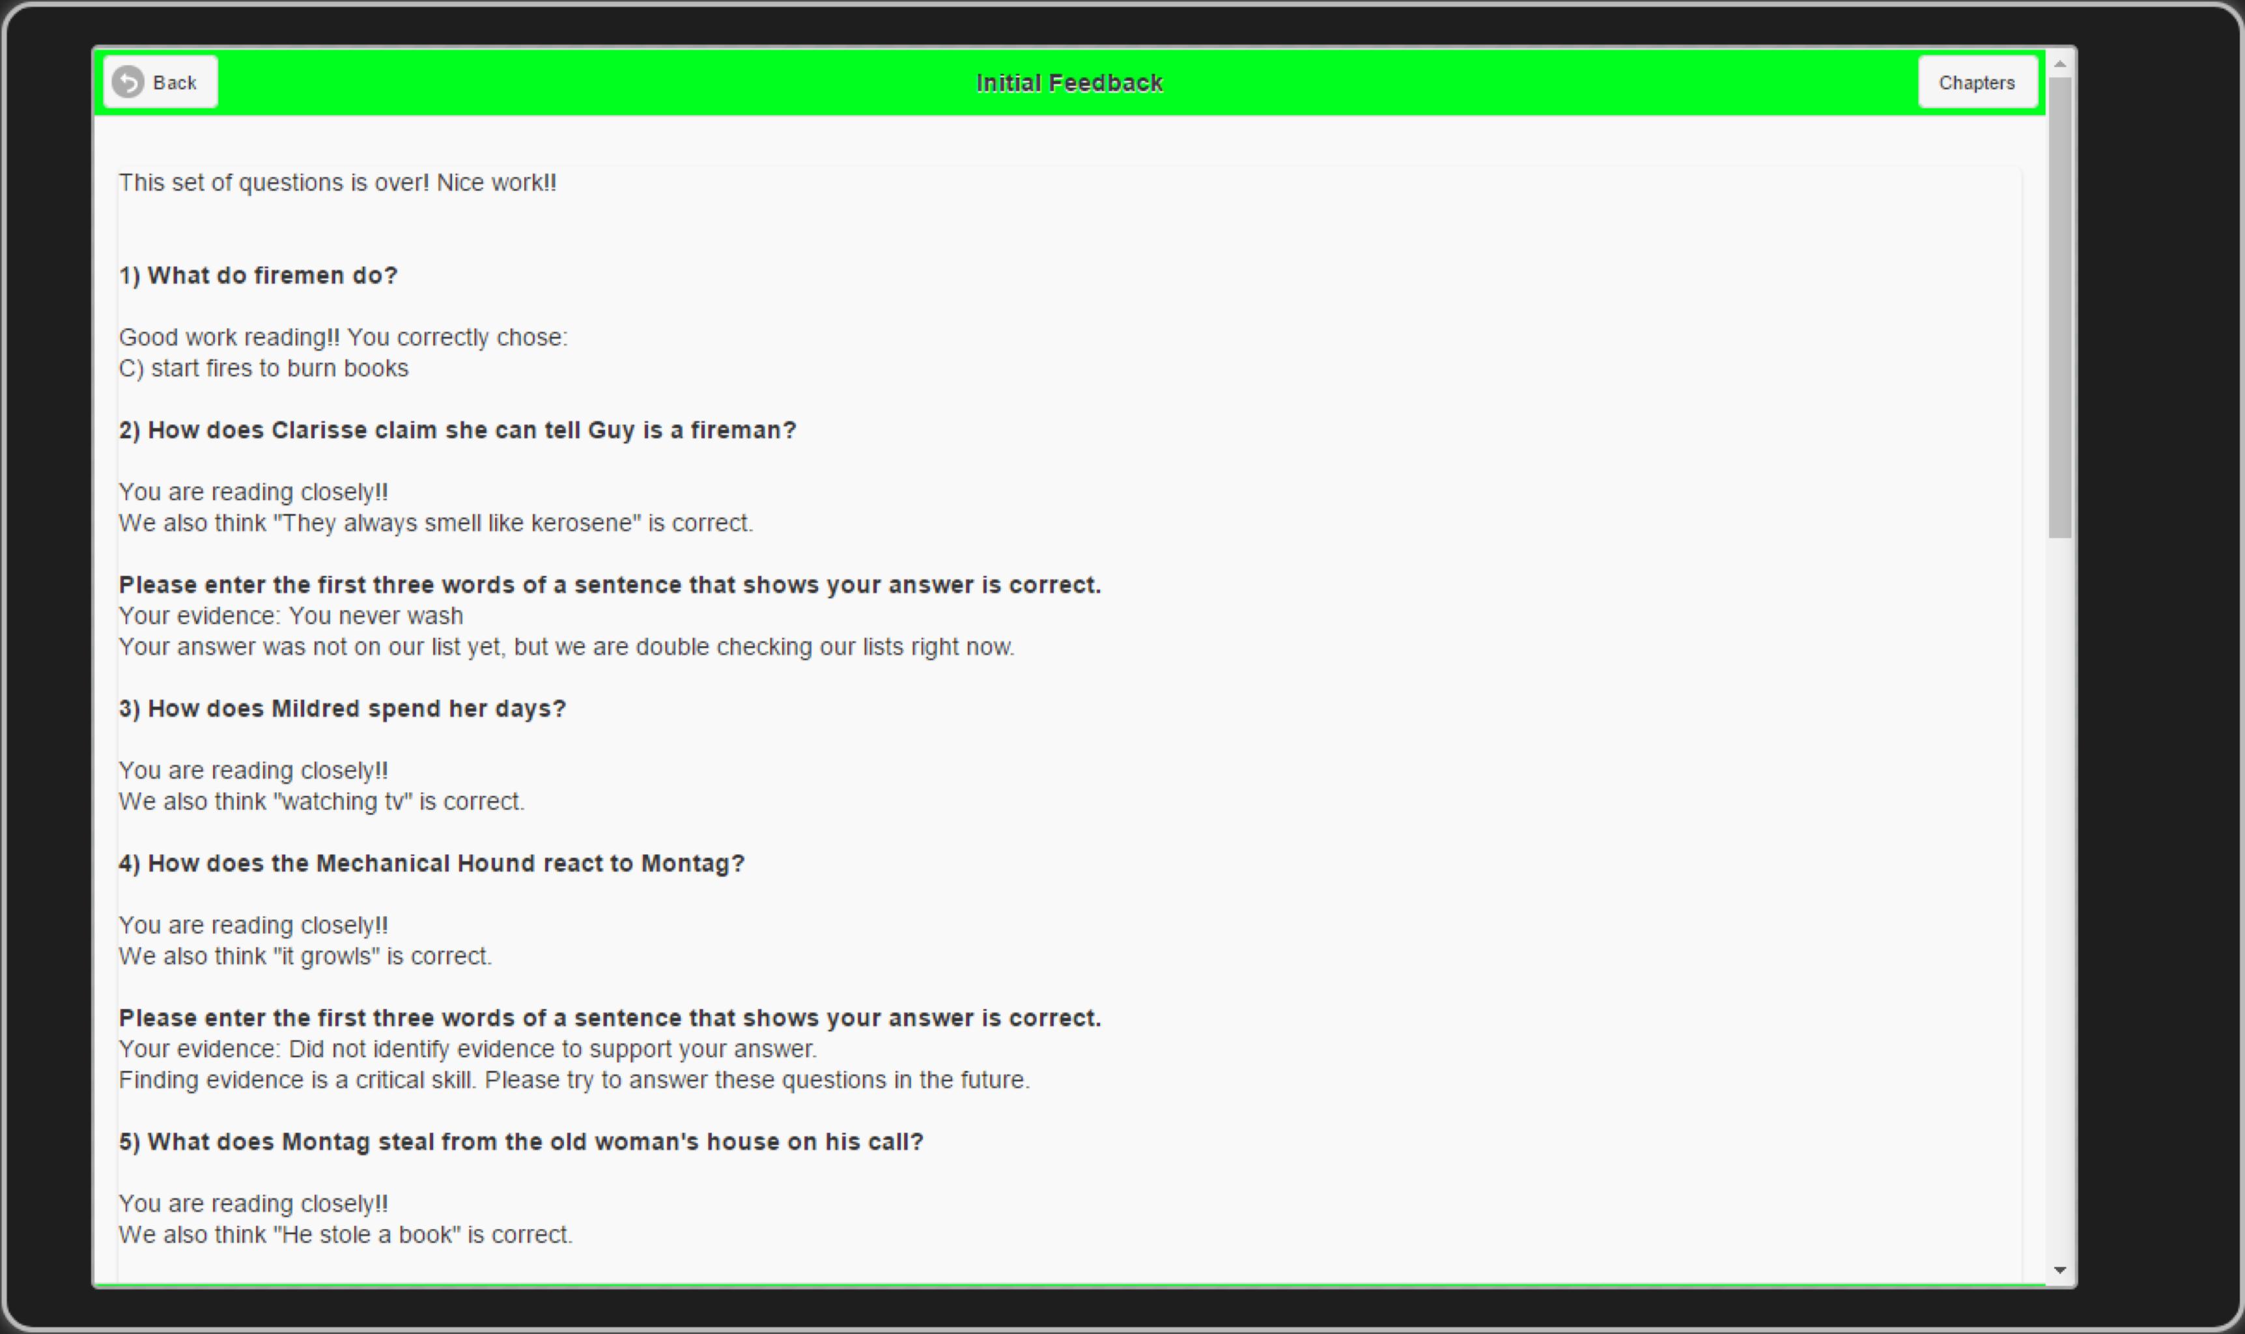Click the 'watching tv' feedback line
This screenshot has width=2245, height=1334.
[x=322, y=801]
